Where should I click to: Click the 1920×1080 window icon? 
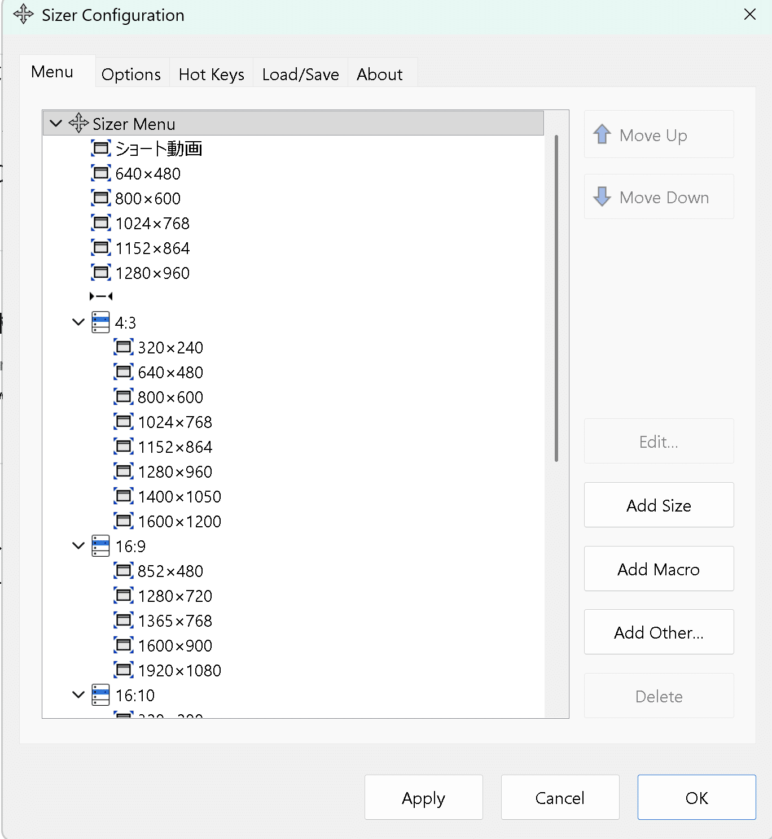(x=124, y=670)
